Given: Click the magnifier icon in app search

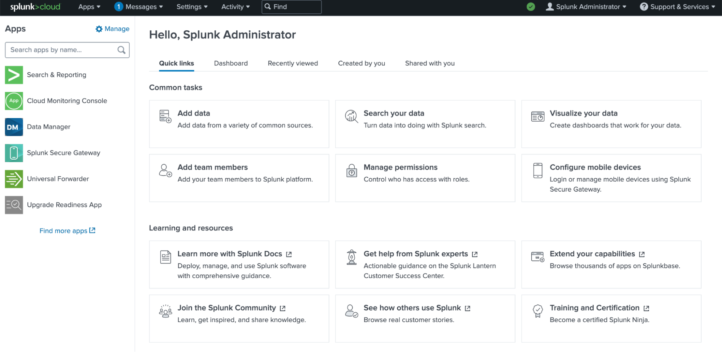Looking at the screenshot, I should [121, 50].
